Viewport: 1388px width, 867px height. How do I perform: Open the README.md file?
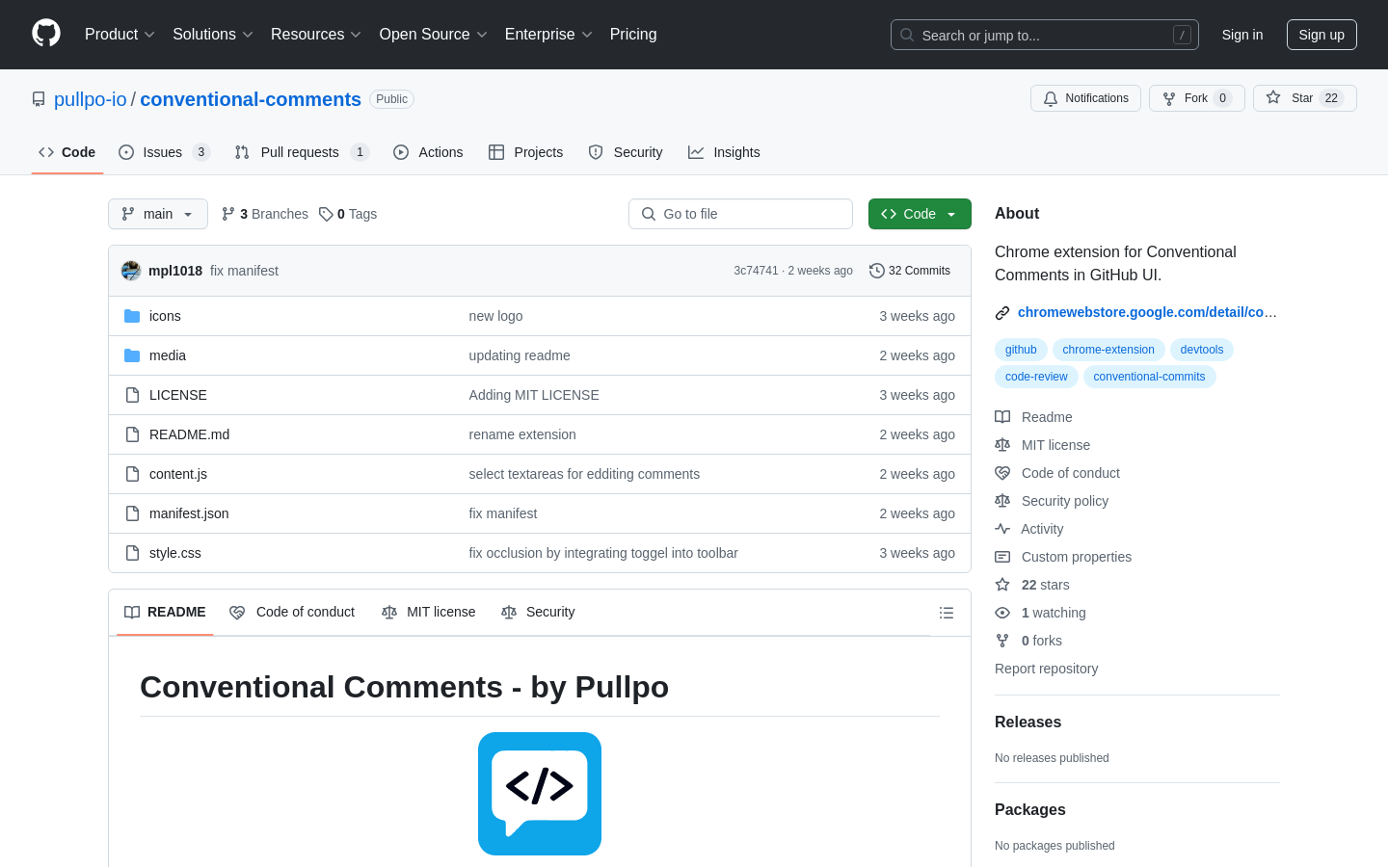(190, 434)
